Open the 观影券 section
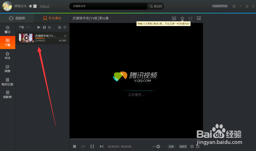256x151 pixels. coord(7,95)
